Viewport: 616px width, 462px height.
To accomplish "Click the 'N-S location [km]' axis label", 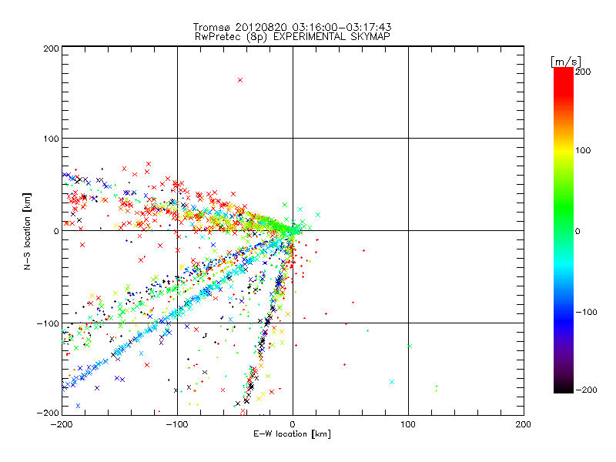I will coord(27,232).
